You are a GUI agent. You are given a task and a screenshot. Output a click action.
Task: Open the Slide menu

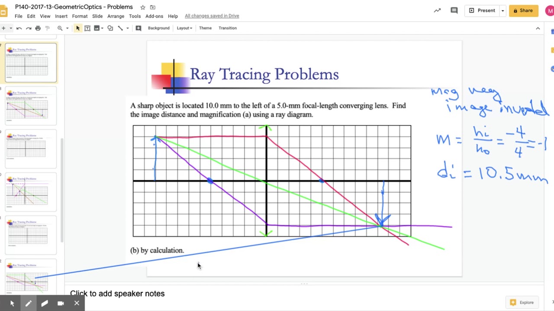(x=97, y=16)
